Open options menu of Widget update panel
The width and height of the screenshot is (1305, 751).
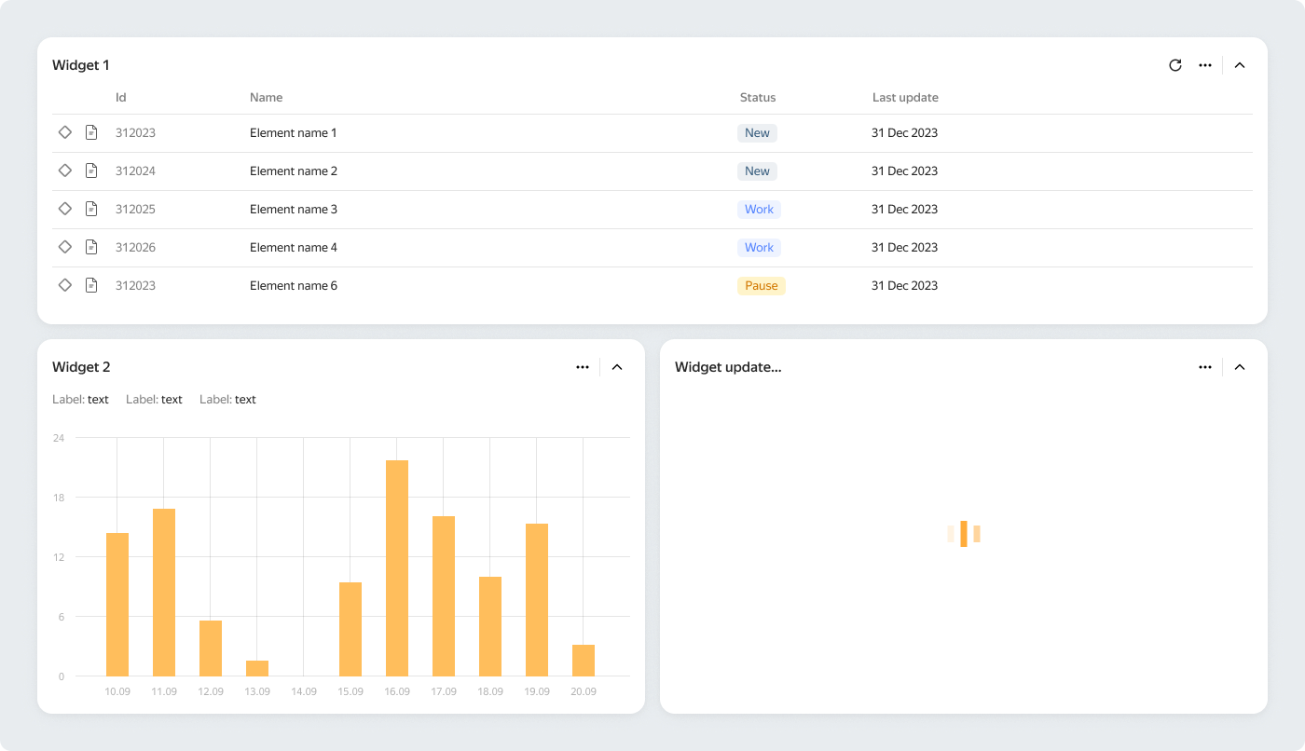tap(1205, 367)
